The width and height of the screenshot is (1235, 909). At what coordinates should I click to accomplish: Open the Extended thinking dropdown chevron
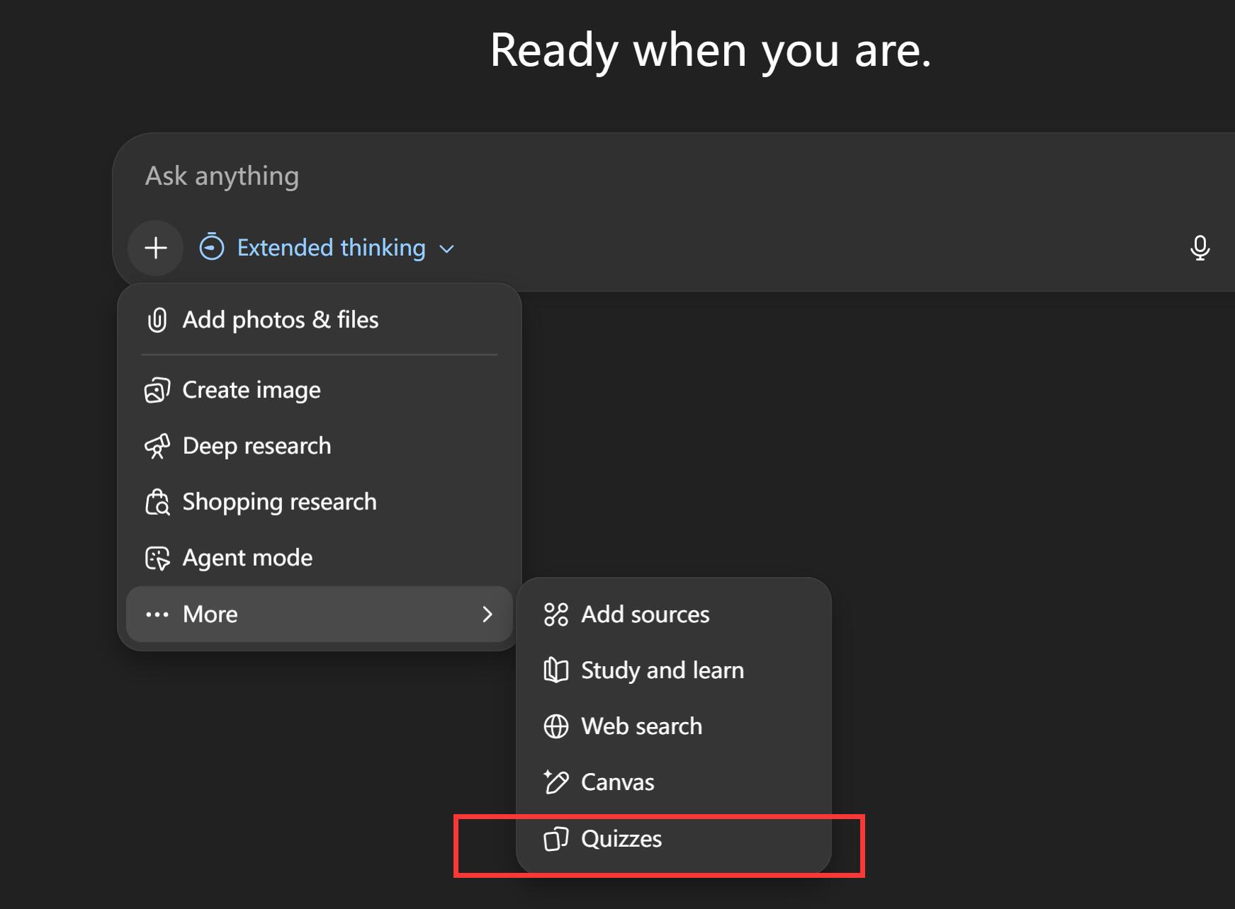pyautogui.click(x=447, y=249)
